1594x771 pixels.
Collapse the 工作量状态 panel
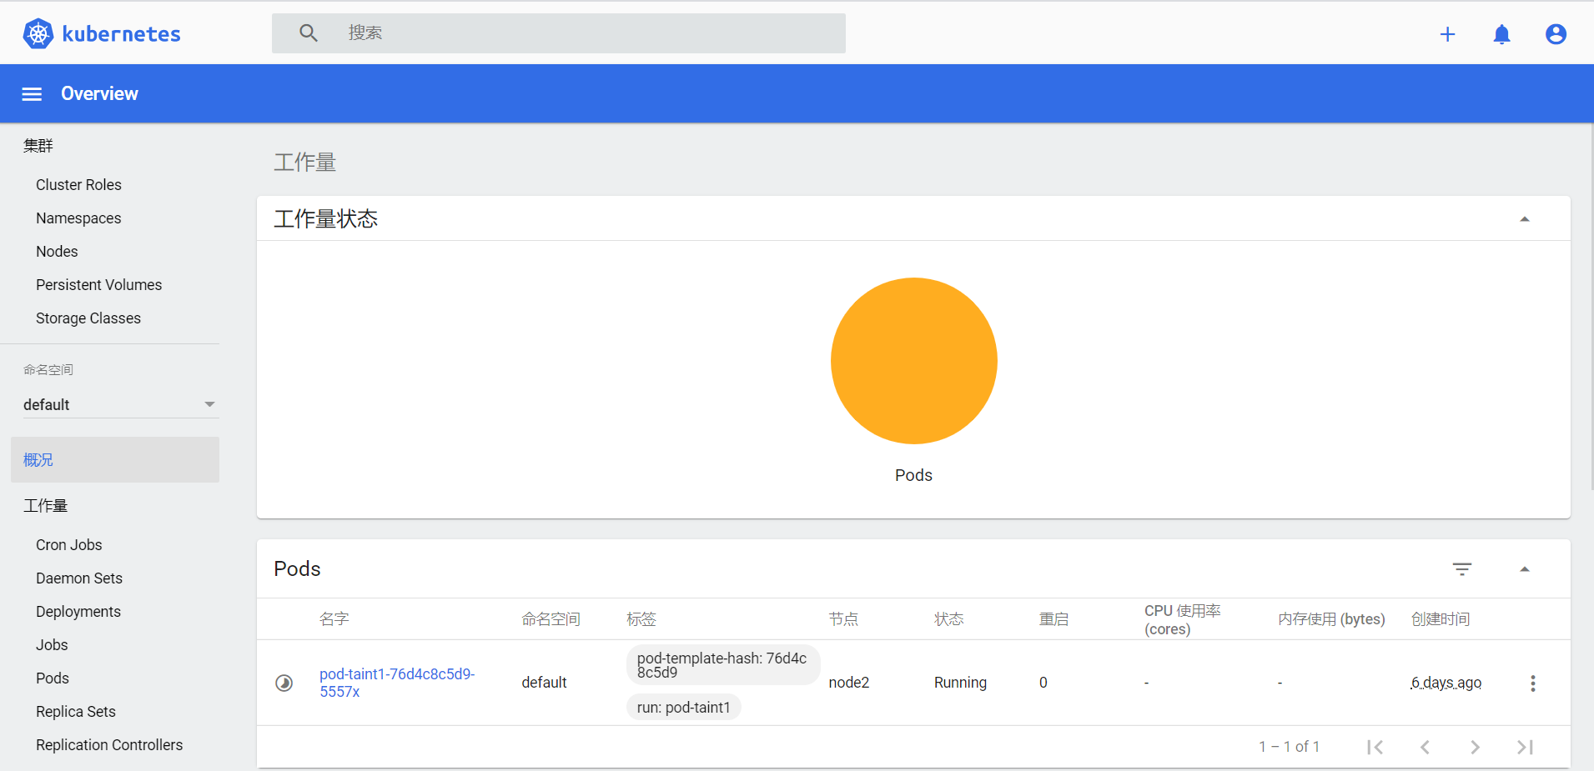click(x=1525, y=218)
